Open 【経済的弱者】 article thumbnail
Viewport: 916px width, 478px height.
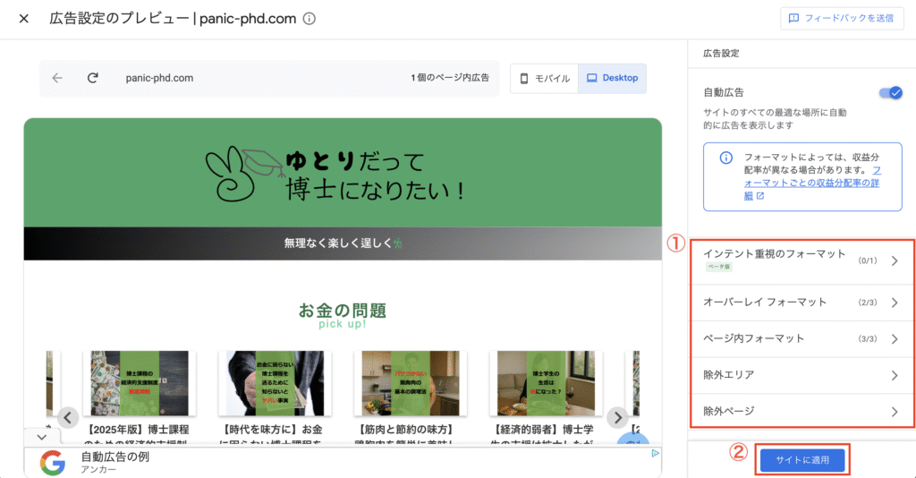[x=547, y=383]
